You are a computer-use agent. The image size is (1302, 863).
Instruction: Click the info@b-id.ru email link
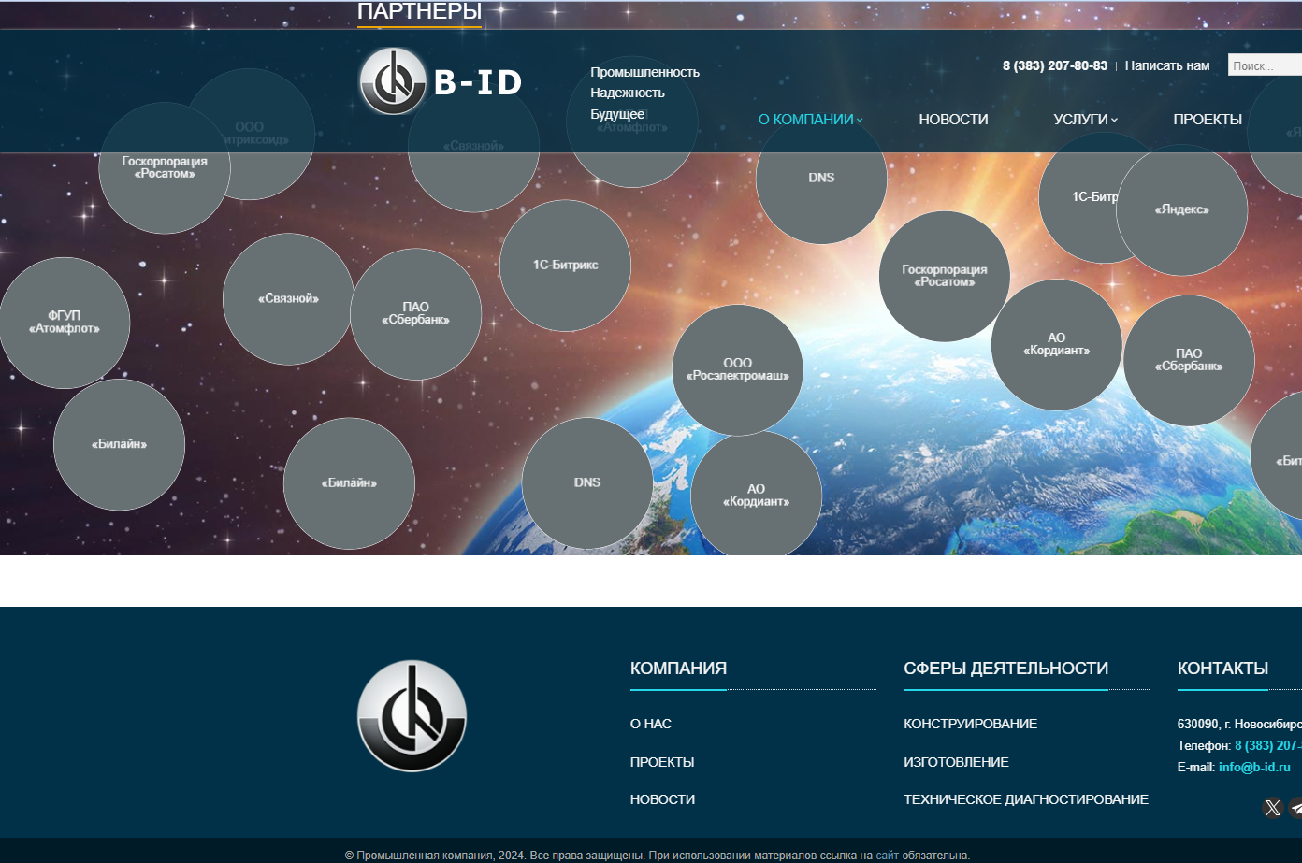click(x=1254, y=767)
